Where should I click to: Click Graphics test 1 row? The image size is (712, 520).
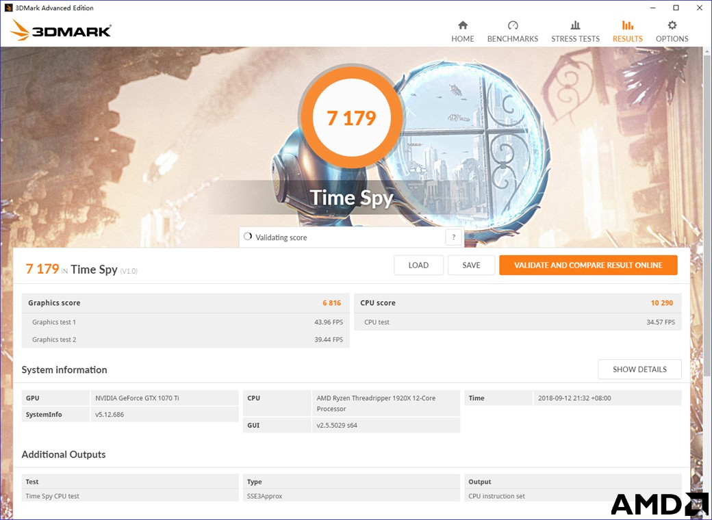point(186,322)
